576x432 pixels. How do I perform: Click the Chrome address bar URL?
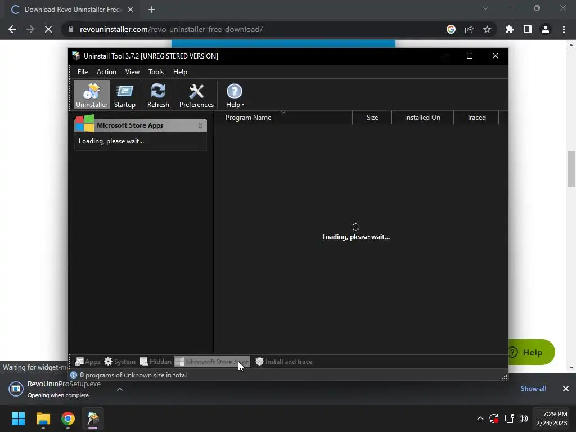pyautogui.click(x=171, y=29)
